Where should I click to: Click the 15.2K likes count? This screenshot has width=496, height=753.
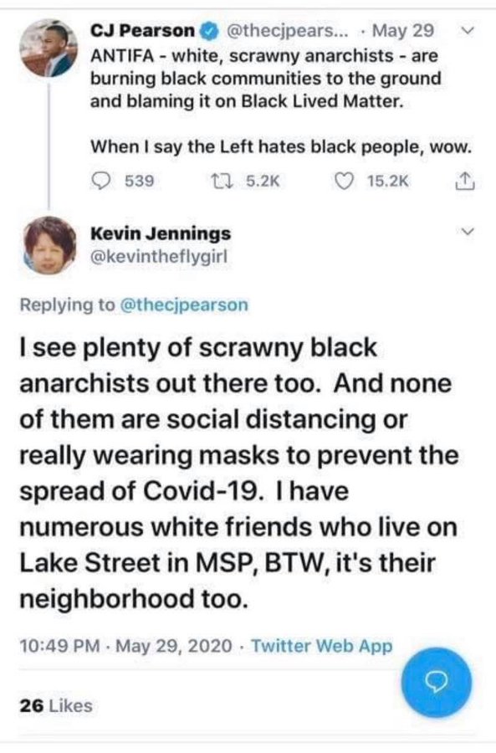pyautogui.click(x=388, y=181)
